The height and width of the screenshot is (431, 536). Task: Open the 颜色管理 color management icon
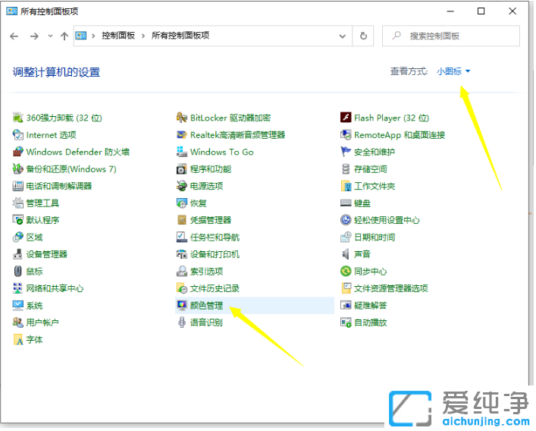[182, 305]
